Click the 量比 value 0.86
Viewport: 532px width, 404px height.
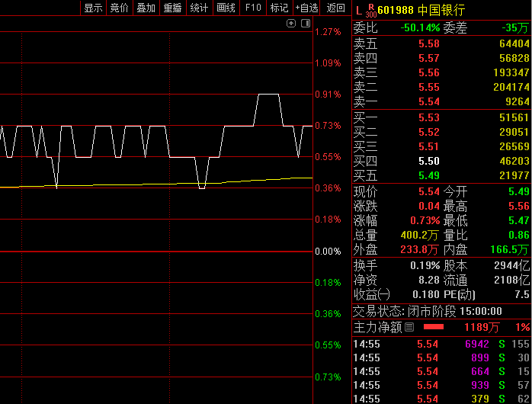(x=519, y=235)
